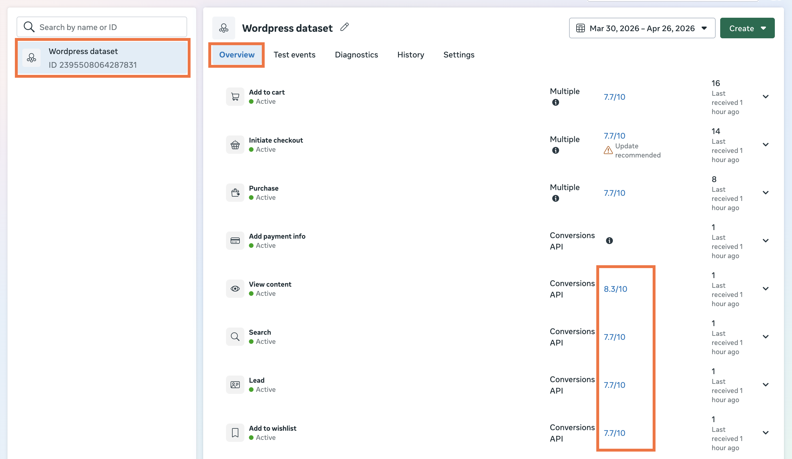Click the Purchase bag icon
Viewport: 792px width, 459px height.
click(235, 193)
